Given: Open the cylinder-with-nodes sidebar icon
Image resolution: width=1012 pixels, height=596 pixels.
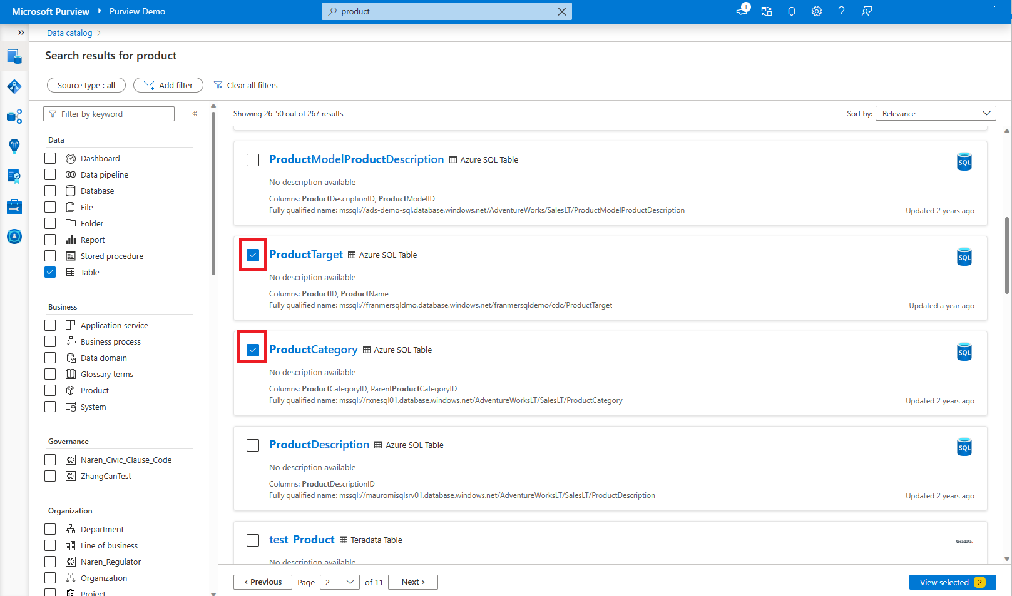Looking at the screenshot, I should point(14,116).
